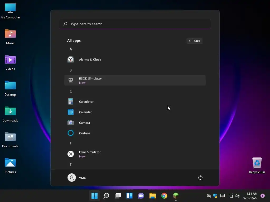This screenshot has width=270, height=202.
Task: Open the power options button
Action: [200, 178]
